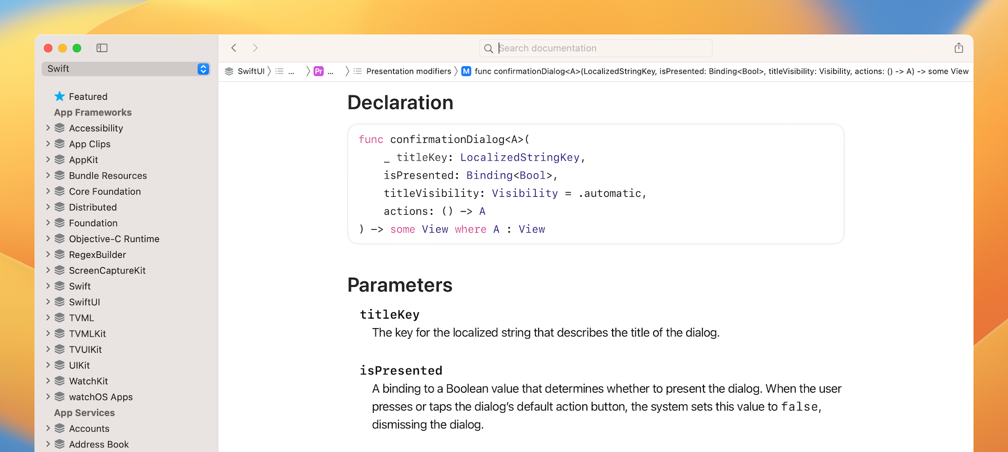Open the first collapsed list breadcrumb

click(285, 71)
